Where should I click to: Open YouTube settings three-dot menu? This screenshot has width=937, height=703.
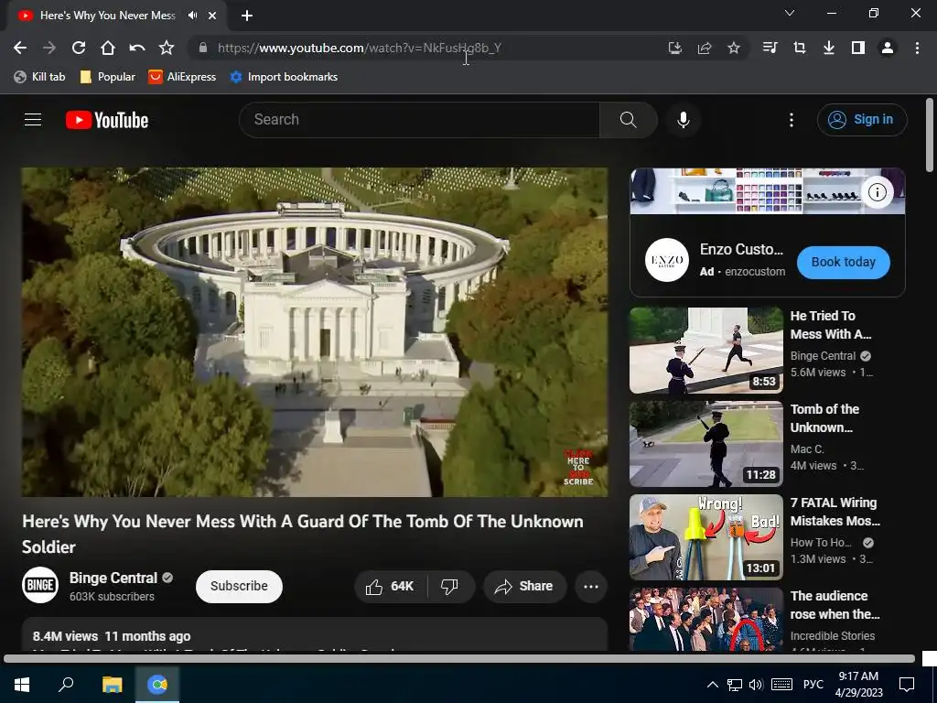[x=792, y=120]
